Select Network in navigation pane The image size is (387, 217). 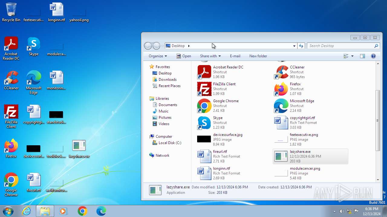coord(162,156)
